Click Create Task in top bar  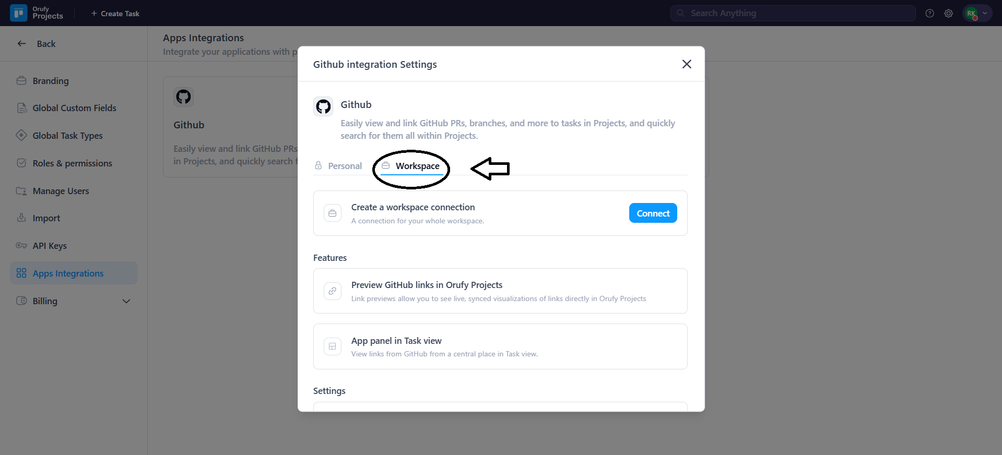click(115, 14)
